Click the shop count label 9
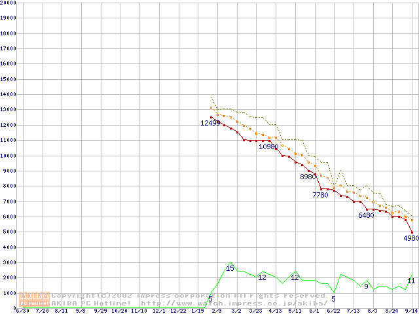This screenshot has height=314, width=419. click(x=367, y=287)
